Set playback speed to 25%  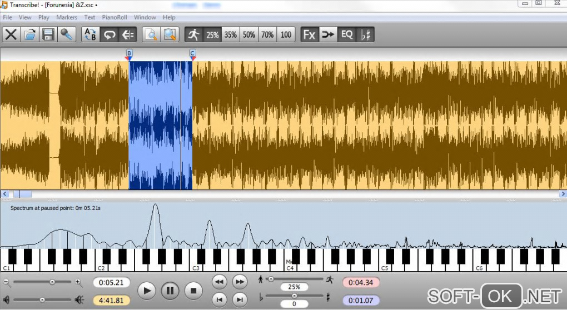tap(212, 34)
